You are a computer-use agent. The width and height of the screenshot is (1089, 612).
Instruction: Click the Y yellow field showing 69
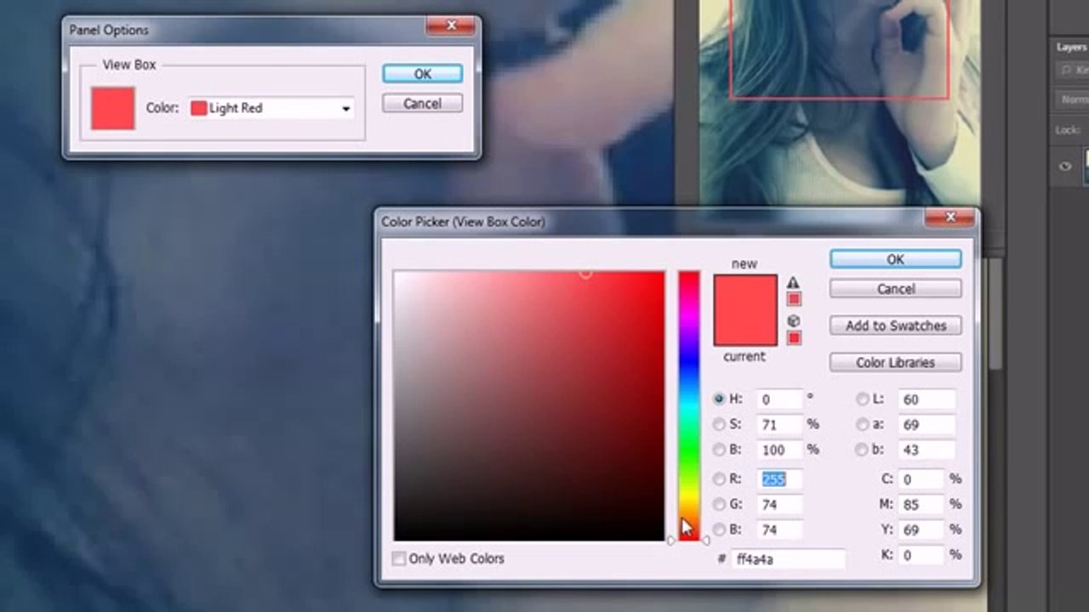coord(921,530)
